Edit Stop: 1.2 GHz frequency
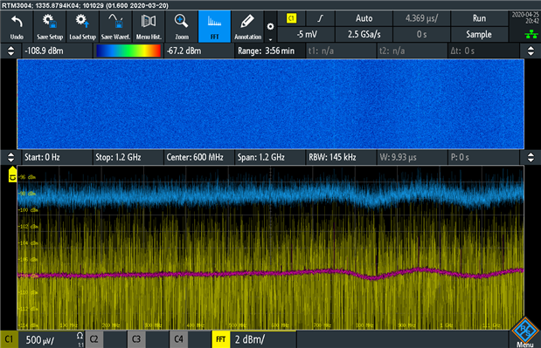Viewport: 541px width, 348px height. [x=128, y=157]
